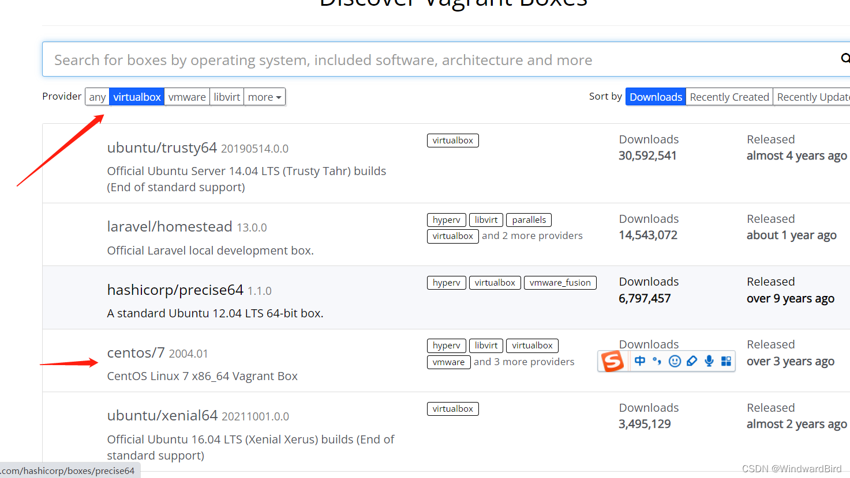Click version 13.0.0 of laravel/homestead
Viewport: 850px width, 478px height.
tap(252, 227)
